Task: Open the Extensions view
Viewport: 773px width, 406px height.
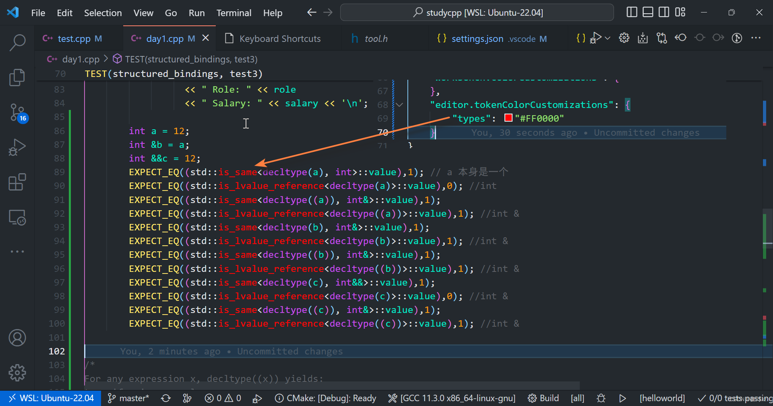Action: pos(17,182)
